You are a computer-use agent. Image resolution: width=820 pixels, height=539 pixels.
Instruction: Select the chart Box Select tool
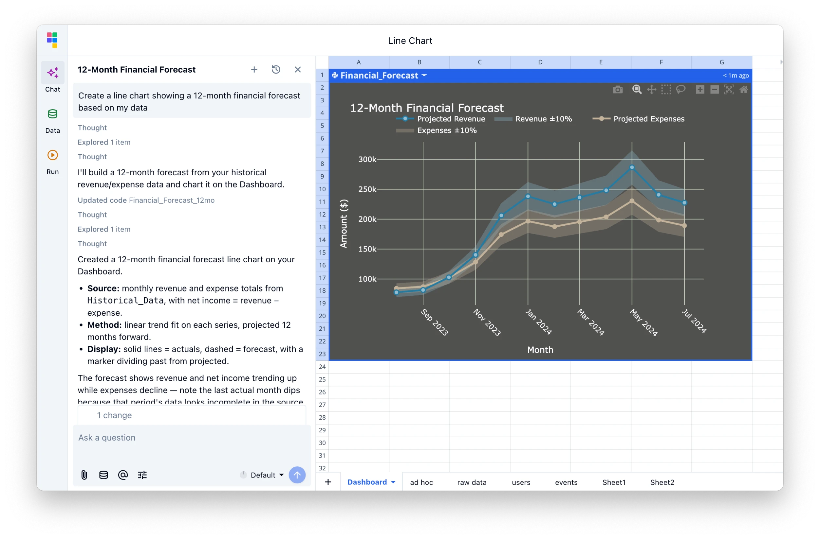point(666,90)
